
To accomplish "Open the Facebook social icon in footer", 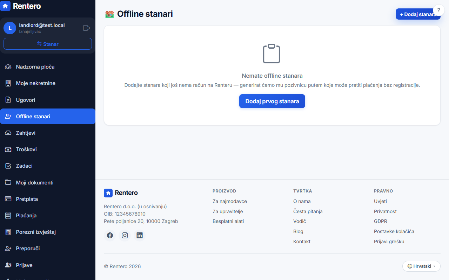I will 110,236.
